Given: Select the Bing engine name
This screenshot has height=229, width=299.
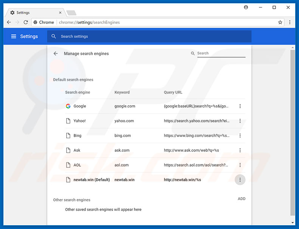Looking at the screenshot, I should pos(78,136).
